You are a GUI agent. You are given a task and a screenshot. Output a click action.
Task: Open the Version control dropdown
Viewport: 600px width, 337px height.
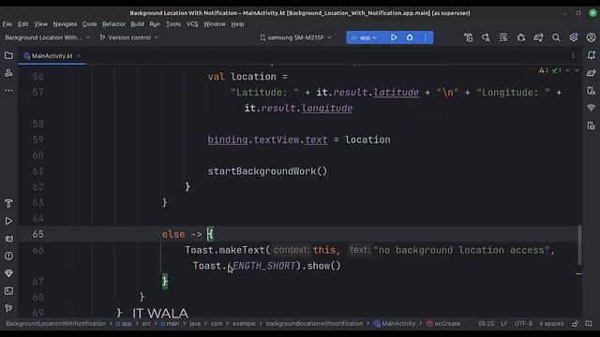tap(129, 37)
